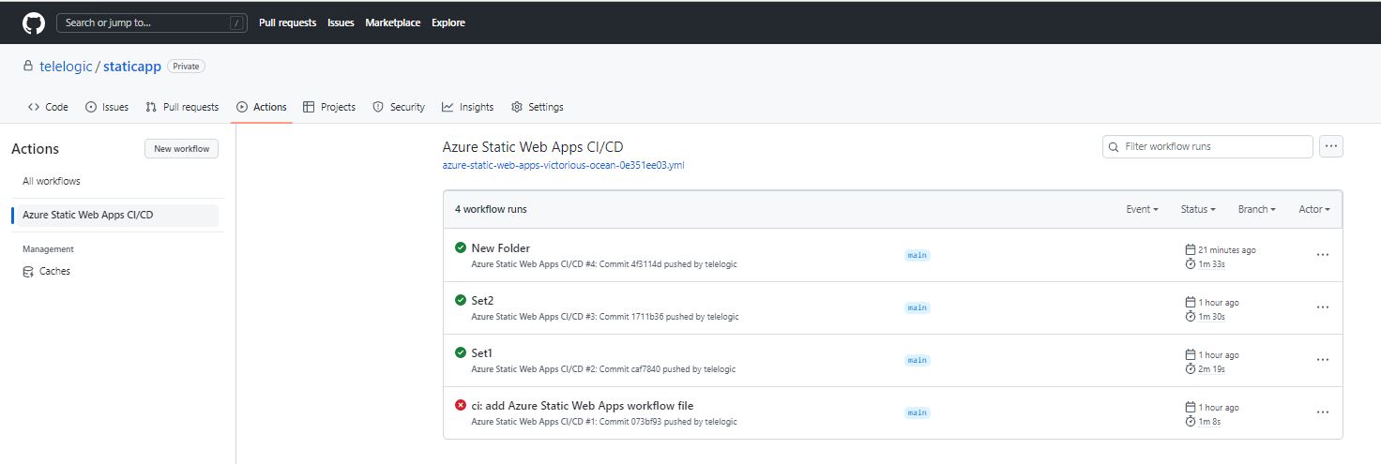Open the more options menu for New Folder run
This screenshot has width=1381, height=464.
pos(1323,255)
